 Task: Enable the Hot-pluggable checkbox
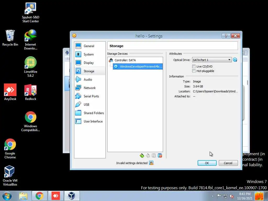194,71
